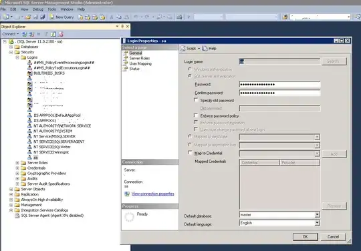Tick the Map to Credential checkbox
The width and height of the screenshot is (361, 251).
[x=190, y=153]
